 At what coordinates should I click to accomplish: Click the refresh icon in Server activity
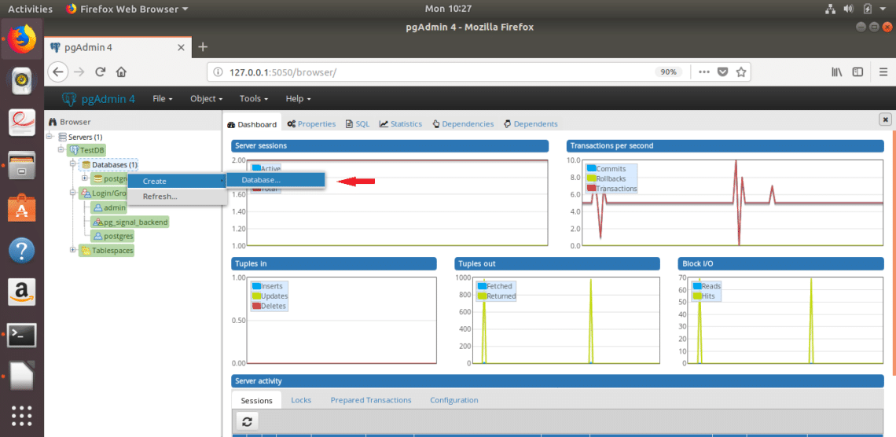246,422
